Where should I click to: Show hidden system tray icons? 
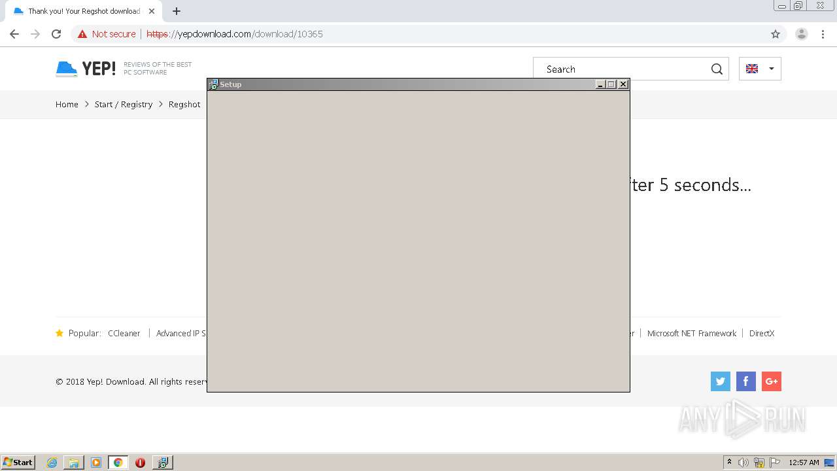click(729, 462)
